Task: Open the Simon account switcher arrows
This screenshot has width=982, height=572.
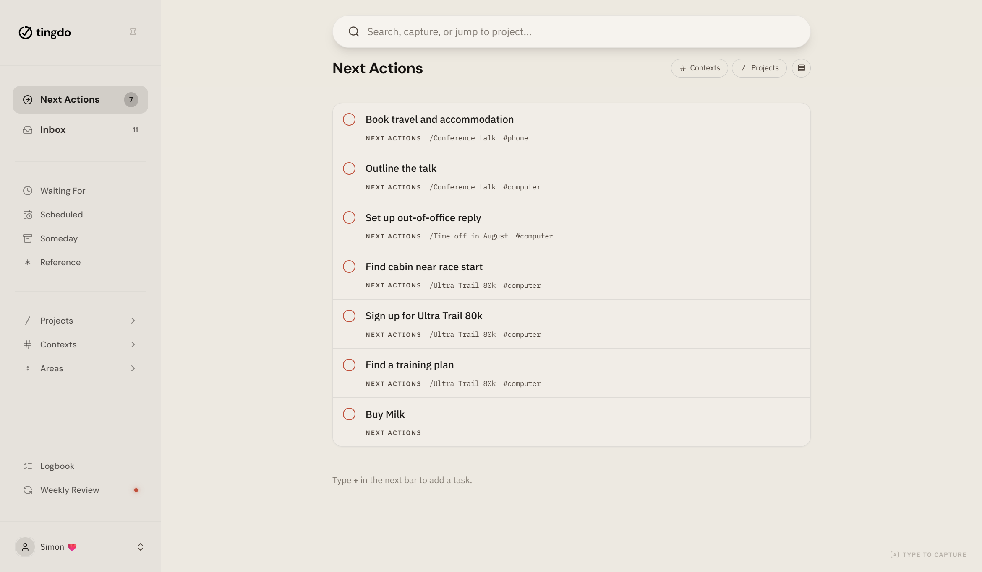Action: coord(141,547)
